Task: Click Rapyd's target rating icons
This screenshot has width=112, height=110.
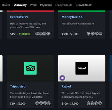Action: (94, 103)
